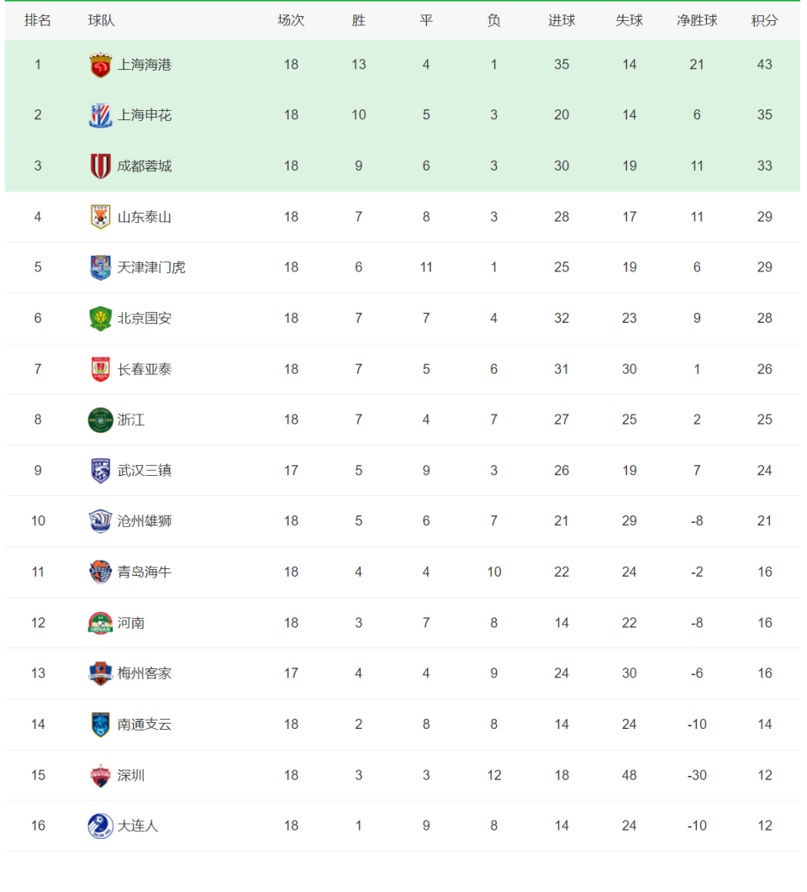Click the 梅州客家 team name

click(145, 673)
